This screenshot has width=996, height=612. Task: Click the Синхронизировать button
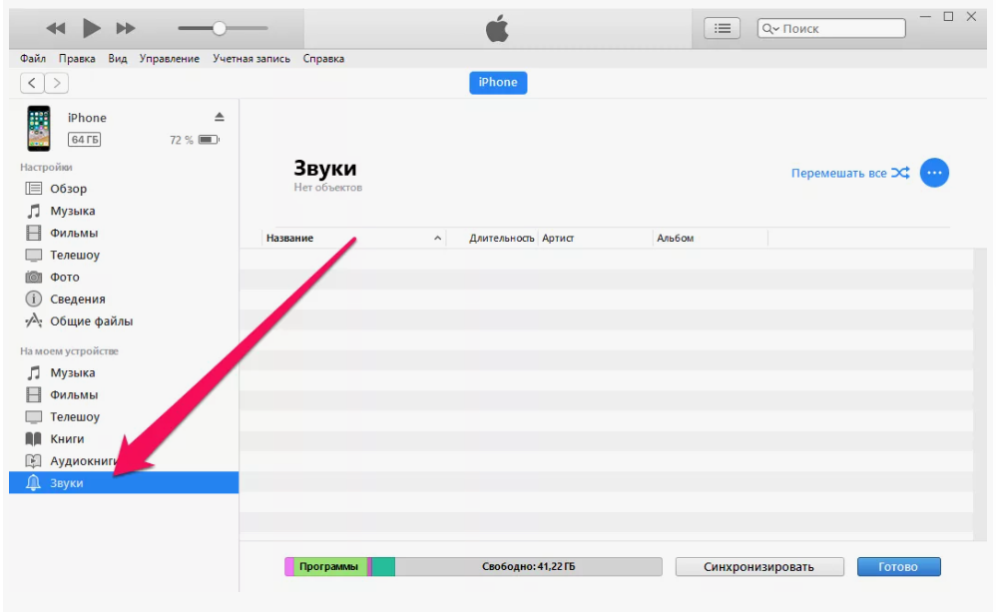(x=759, y=567)
